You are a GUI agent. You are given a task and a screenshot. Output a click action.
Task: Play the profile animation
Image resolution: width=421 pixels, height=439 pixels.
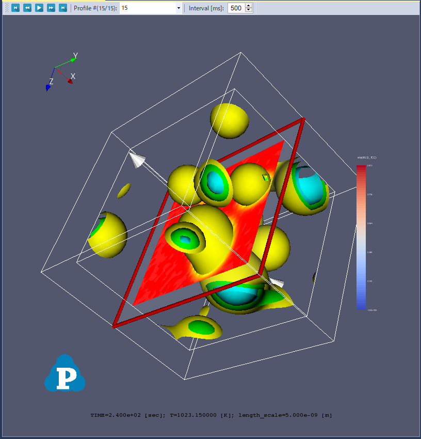(x=39, y=8)
